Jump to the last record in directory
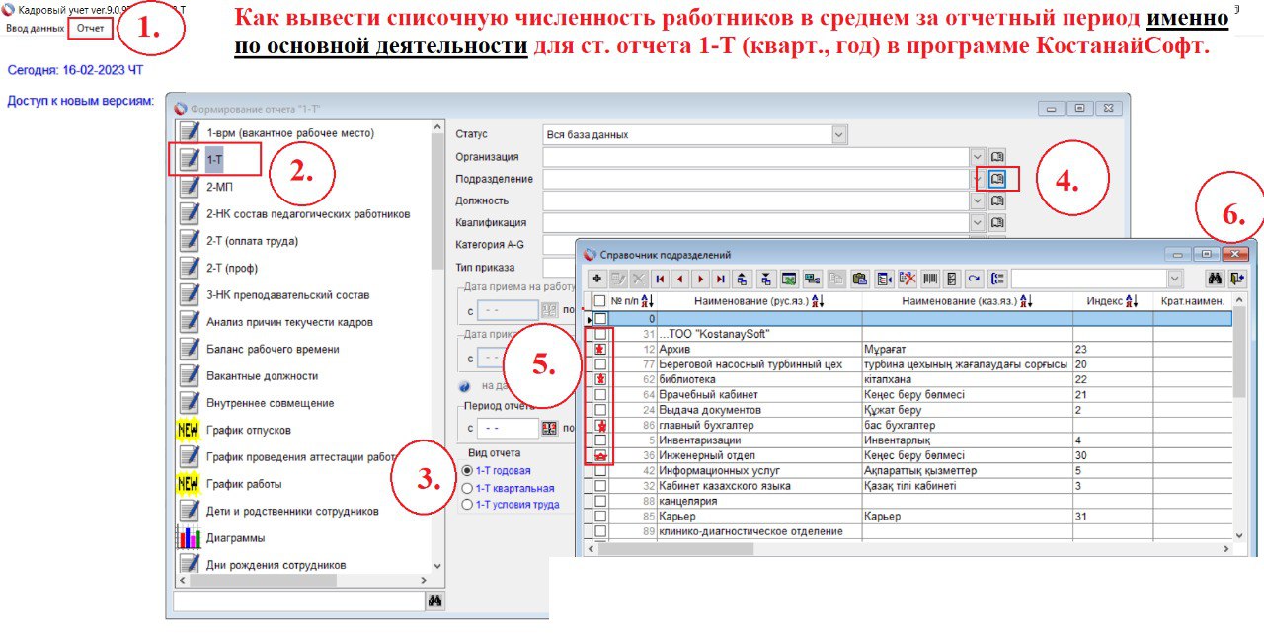Viewport: 1264px width, 640px height. pos(721,279)
